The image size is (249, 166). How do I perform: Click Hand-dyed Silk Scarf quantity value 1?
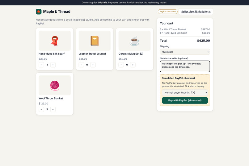click(47, 65)
